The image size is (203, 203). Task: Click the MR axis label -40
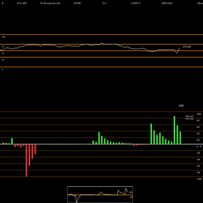[198, 160]
